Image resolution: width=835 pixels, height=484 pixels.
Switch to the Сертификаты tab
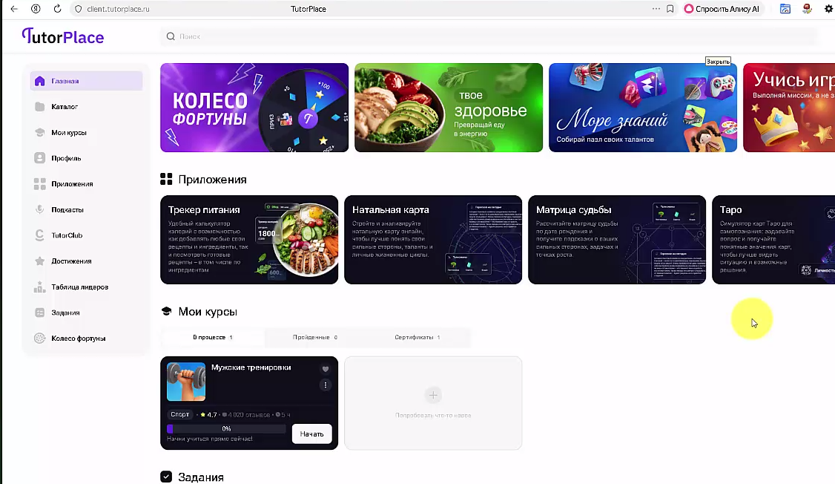(x=417, y=338)
